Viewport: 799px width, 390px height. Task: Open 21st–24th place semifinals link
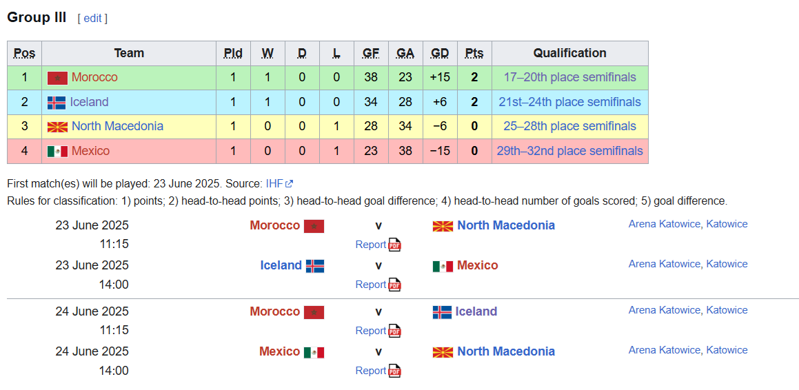click(x=569, y=102)
